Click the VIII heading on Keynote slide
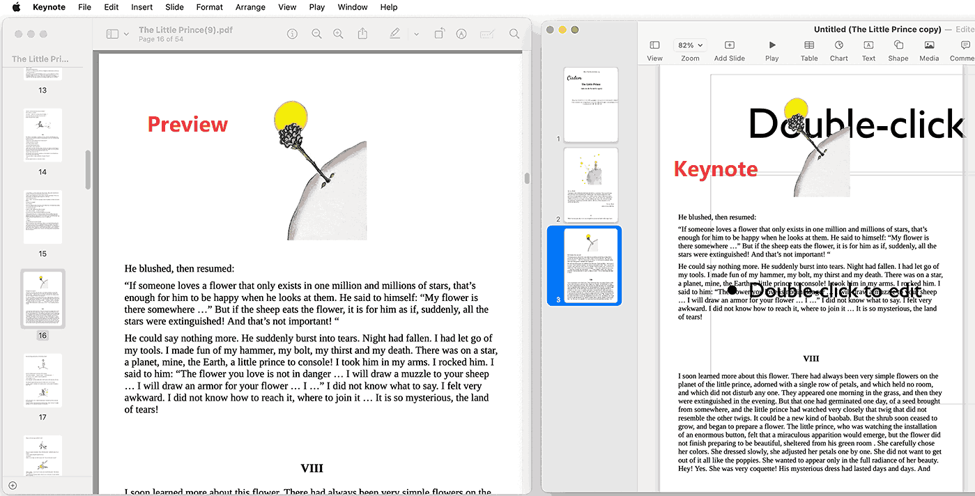This screenshot has width=975, height=496. click(811, 359)
